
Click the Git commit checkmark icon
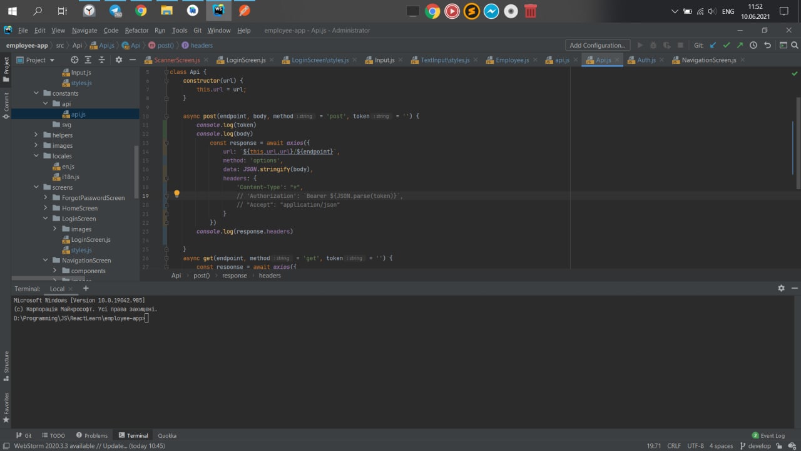tap(727, 45)
